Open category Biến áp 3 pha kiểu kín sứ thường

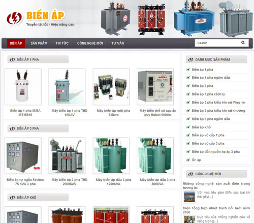[218, 111]
